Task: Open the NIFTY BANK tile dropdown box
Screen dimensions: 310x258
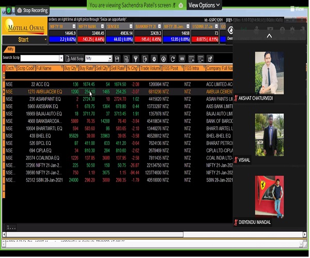Action: (x=103, y=26)
